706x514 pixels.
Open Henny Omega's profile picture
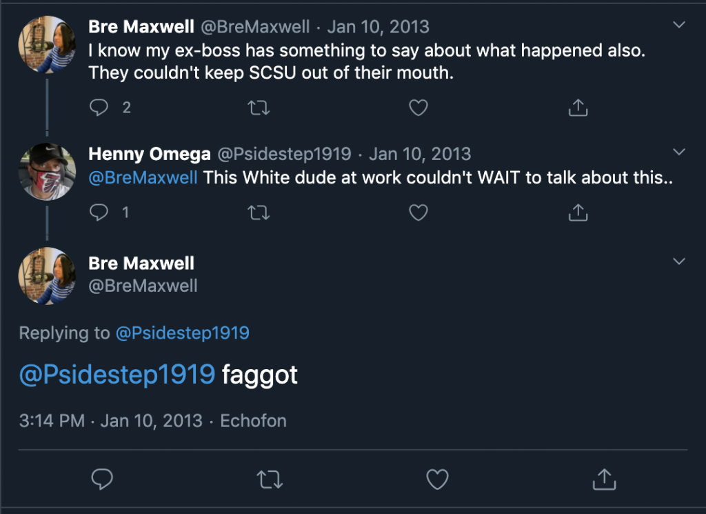tap(48, 172)
